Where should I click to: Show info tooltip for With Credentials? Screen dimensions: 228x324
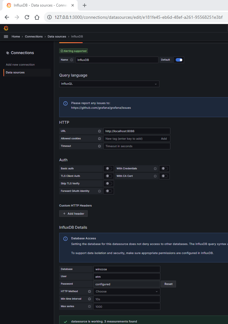(155, 169)
